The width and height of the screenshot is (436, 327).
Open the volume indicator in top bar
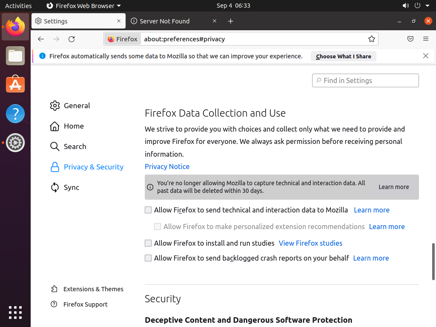(x=406, y=6)
